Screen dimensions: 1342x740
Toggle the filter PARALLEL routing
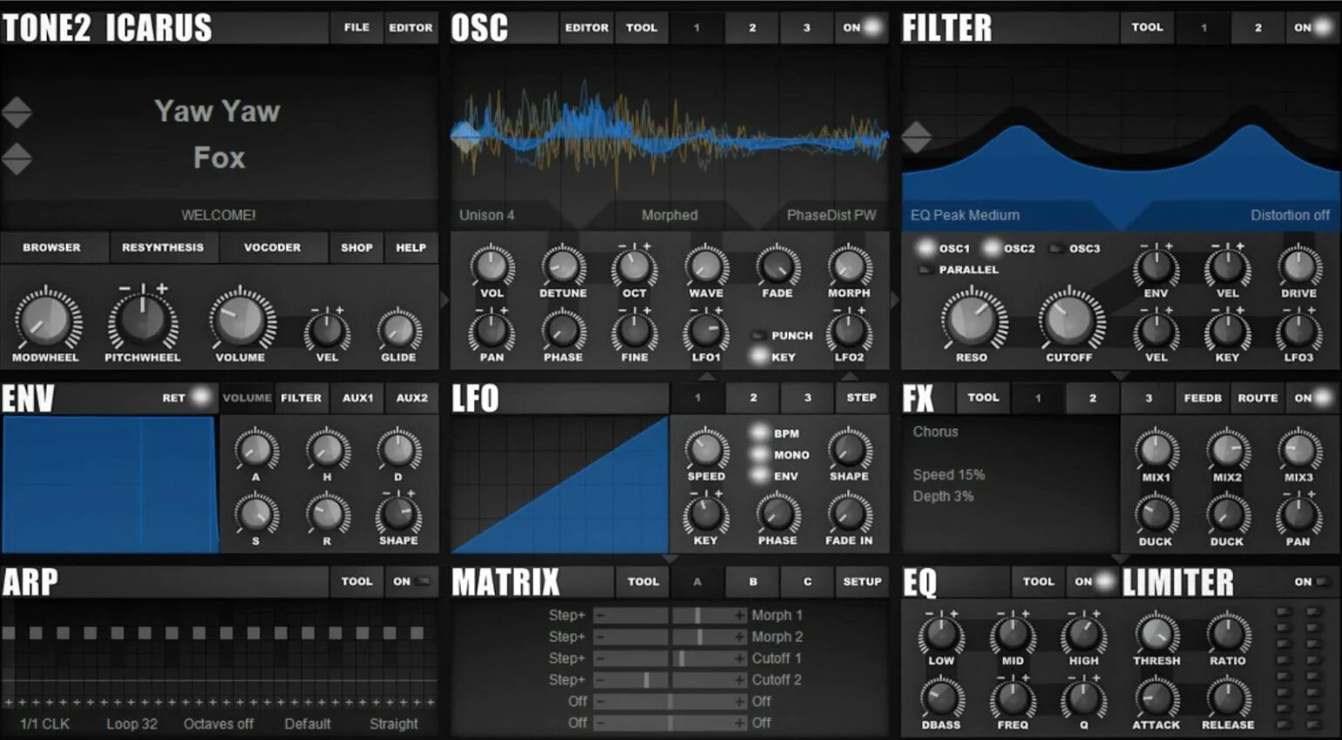(959, 270)
